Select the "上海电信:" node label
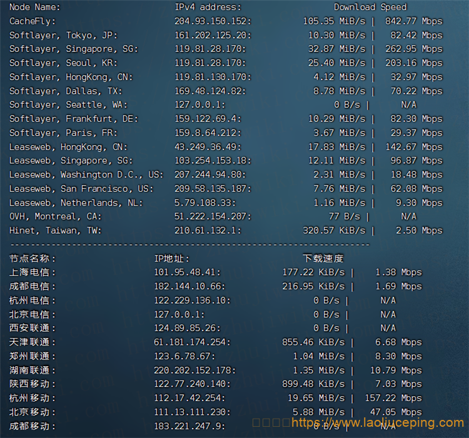Image resolution: width=469 pixels, height=438 pixels. 33,272
